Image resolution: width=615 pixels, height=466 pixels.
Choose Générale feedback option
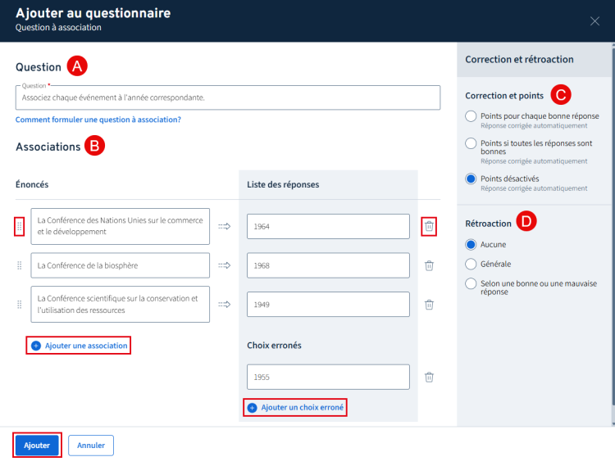tap(471, 264)
